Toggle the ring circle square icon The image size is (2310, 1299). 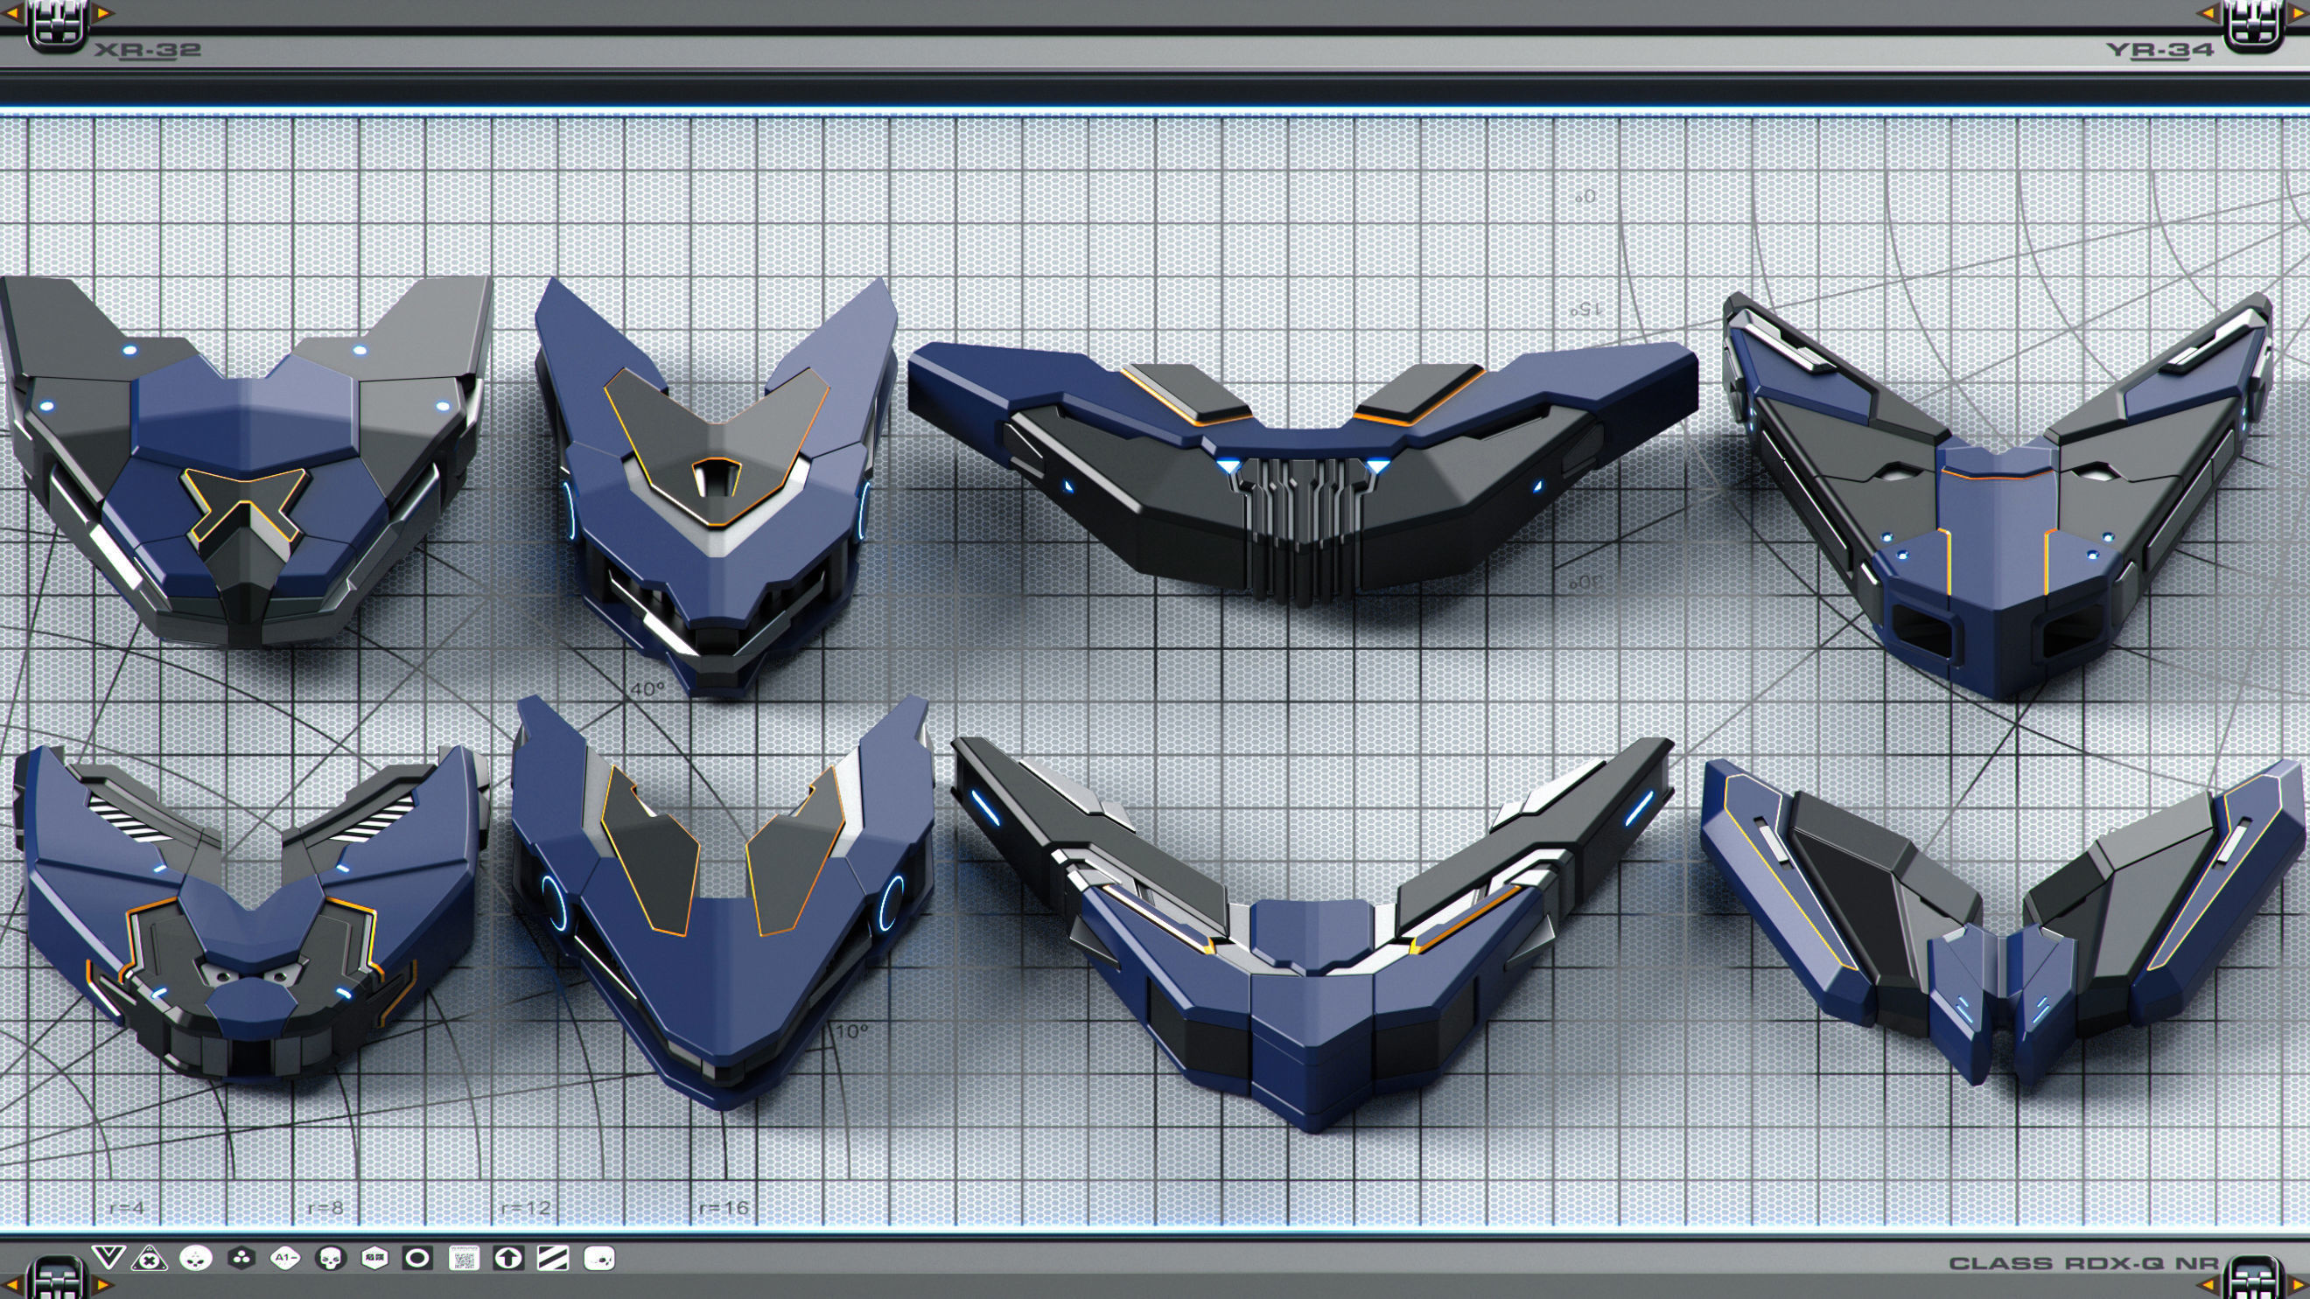(417, 1259)
